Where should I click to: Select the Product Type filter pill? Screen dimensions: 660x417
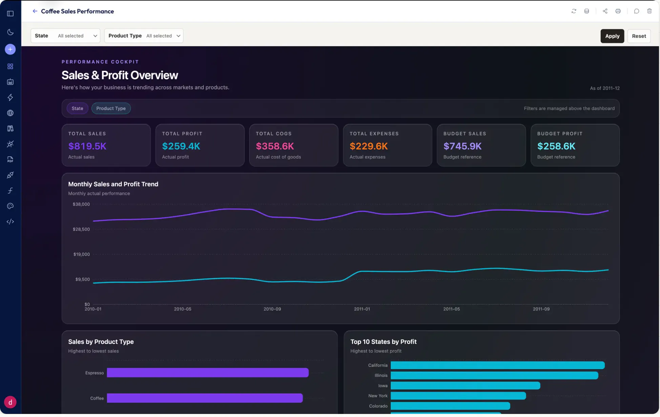coord(111,109)
